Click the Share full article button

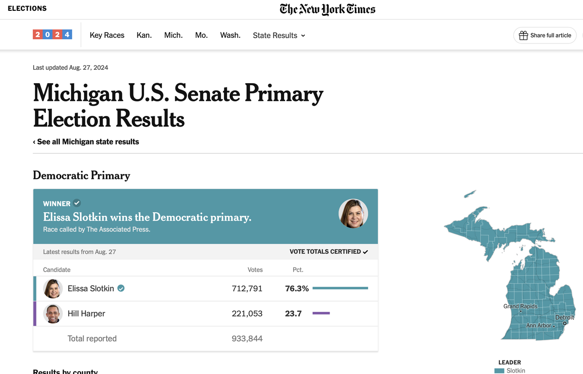coord(545,36)
